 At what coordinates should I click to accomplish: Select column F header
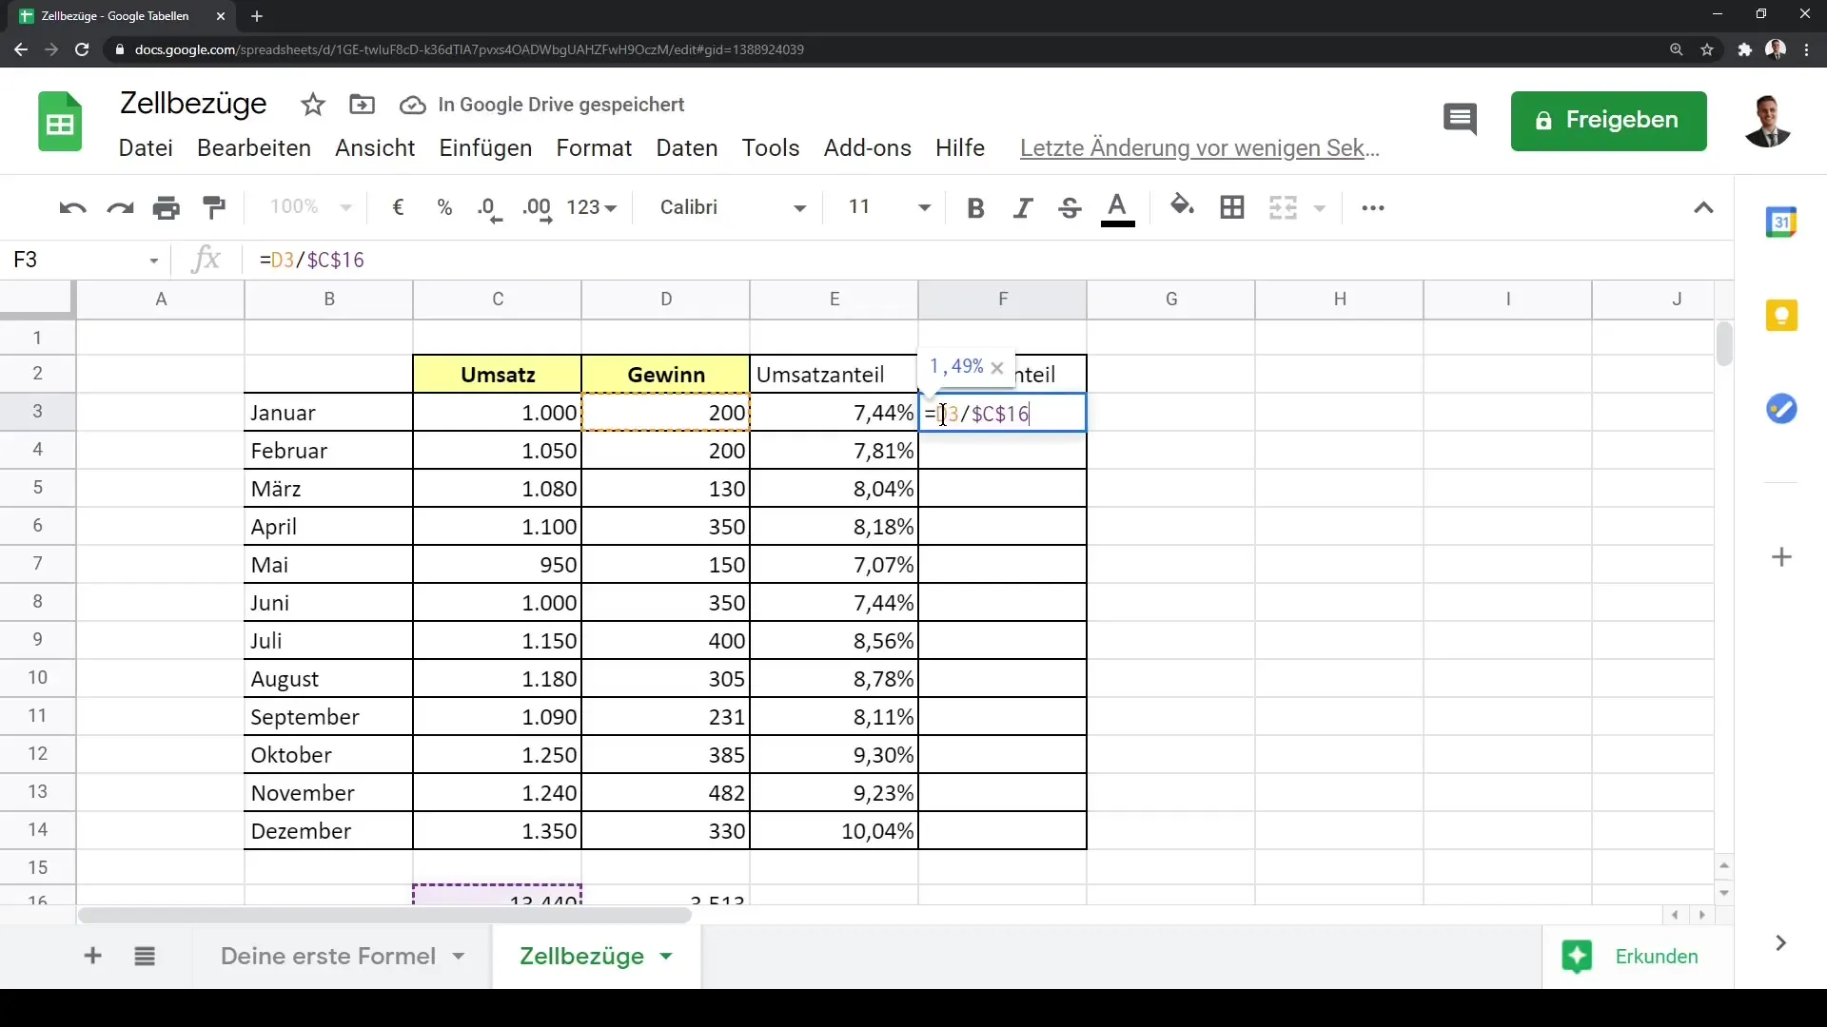[x=1003, y=300]
